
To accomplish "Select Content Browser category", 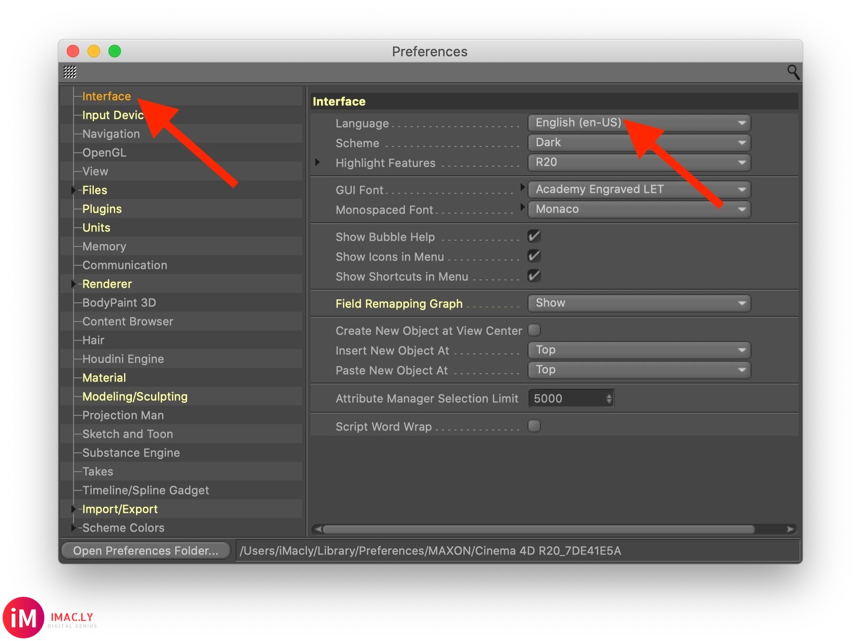I will tap(128, 322).
